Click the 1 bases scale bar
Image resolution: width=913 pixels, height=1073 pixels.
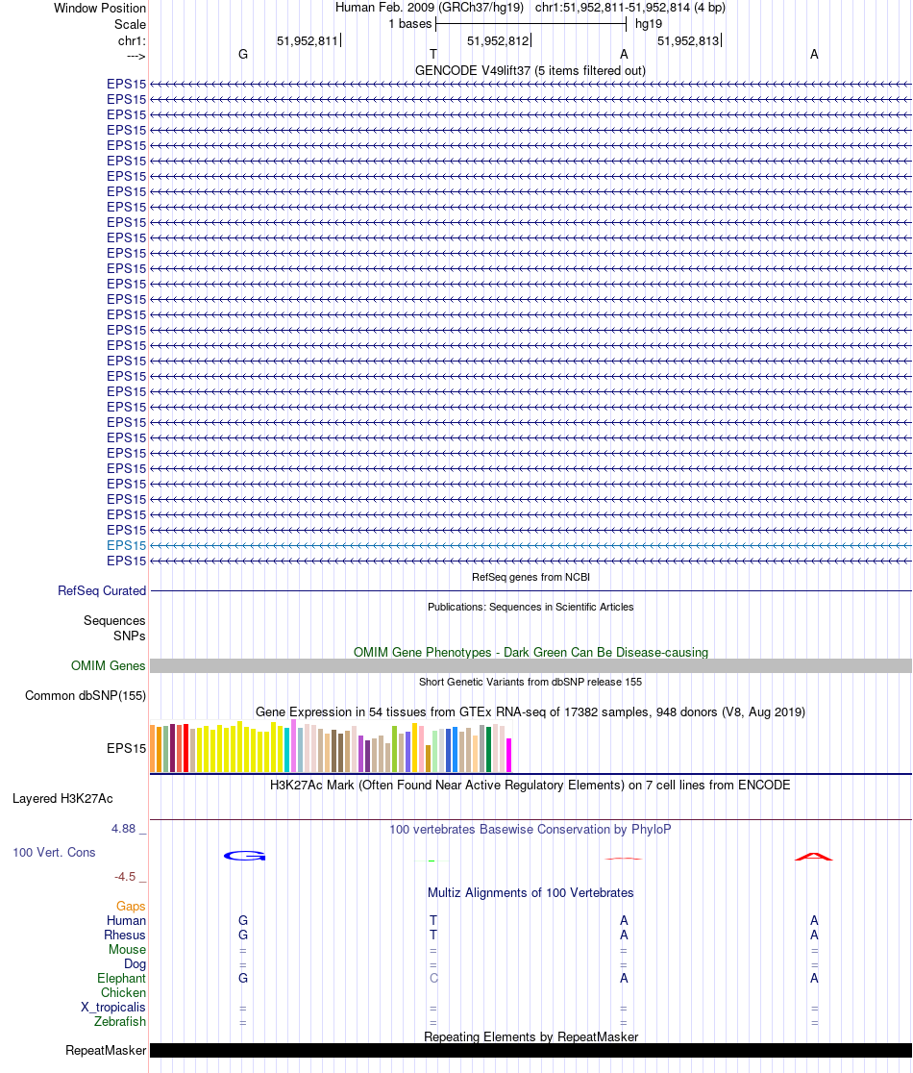tap(531, 24)
